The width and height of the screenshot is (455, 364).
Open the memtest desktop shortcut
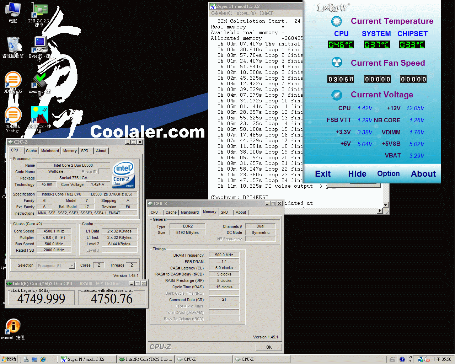[39, 85]
